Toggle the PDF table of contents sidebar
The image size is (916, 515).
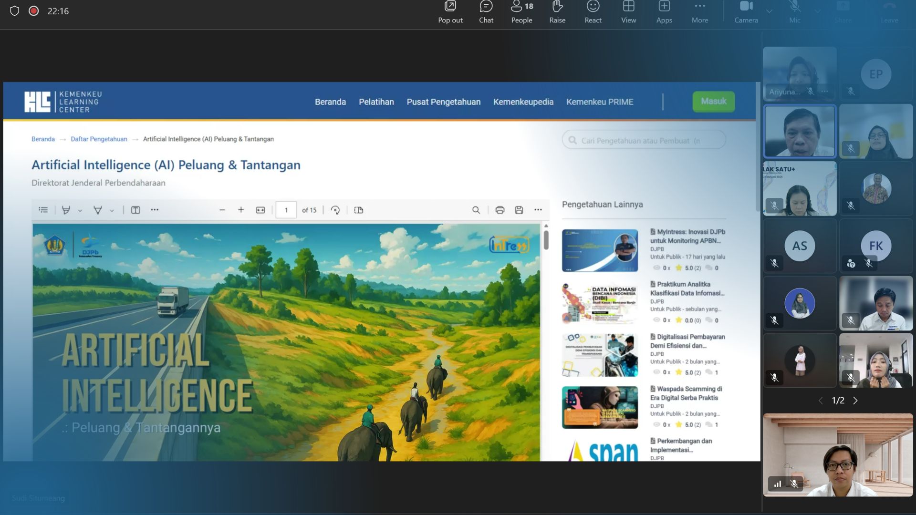43,210
